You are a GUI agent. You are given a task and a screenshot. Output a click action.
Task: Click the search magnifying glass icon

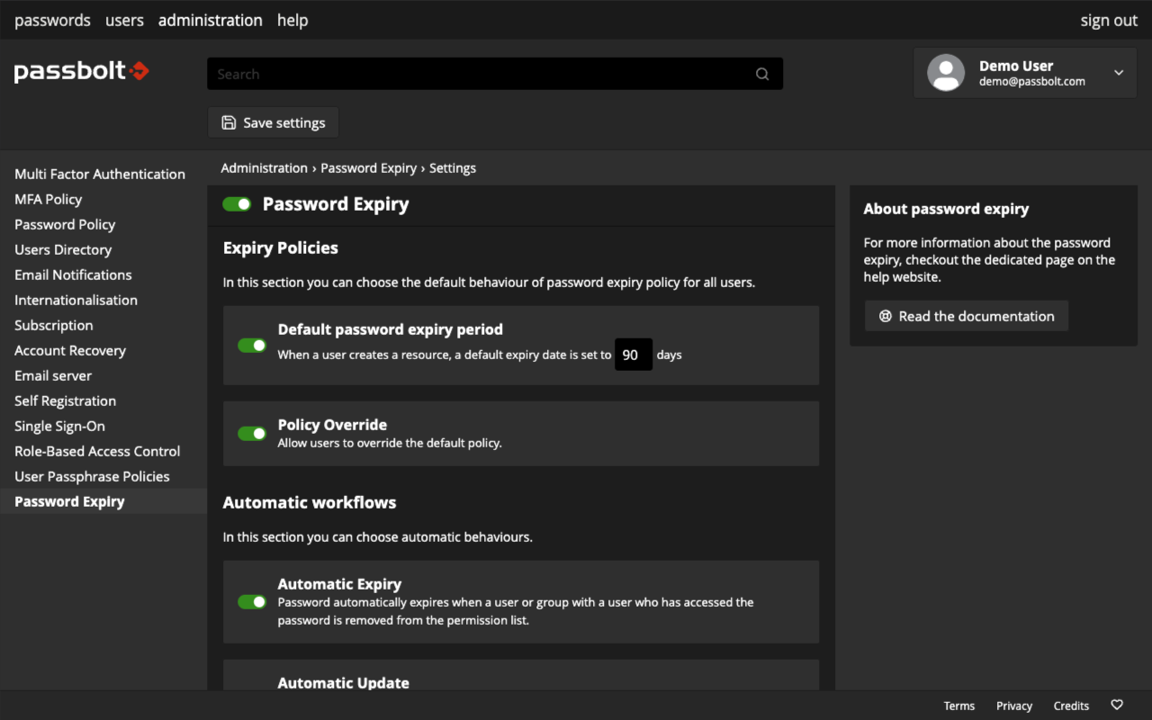coord(761,73)
